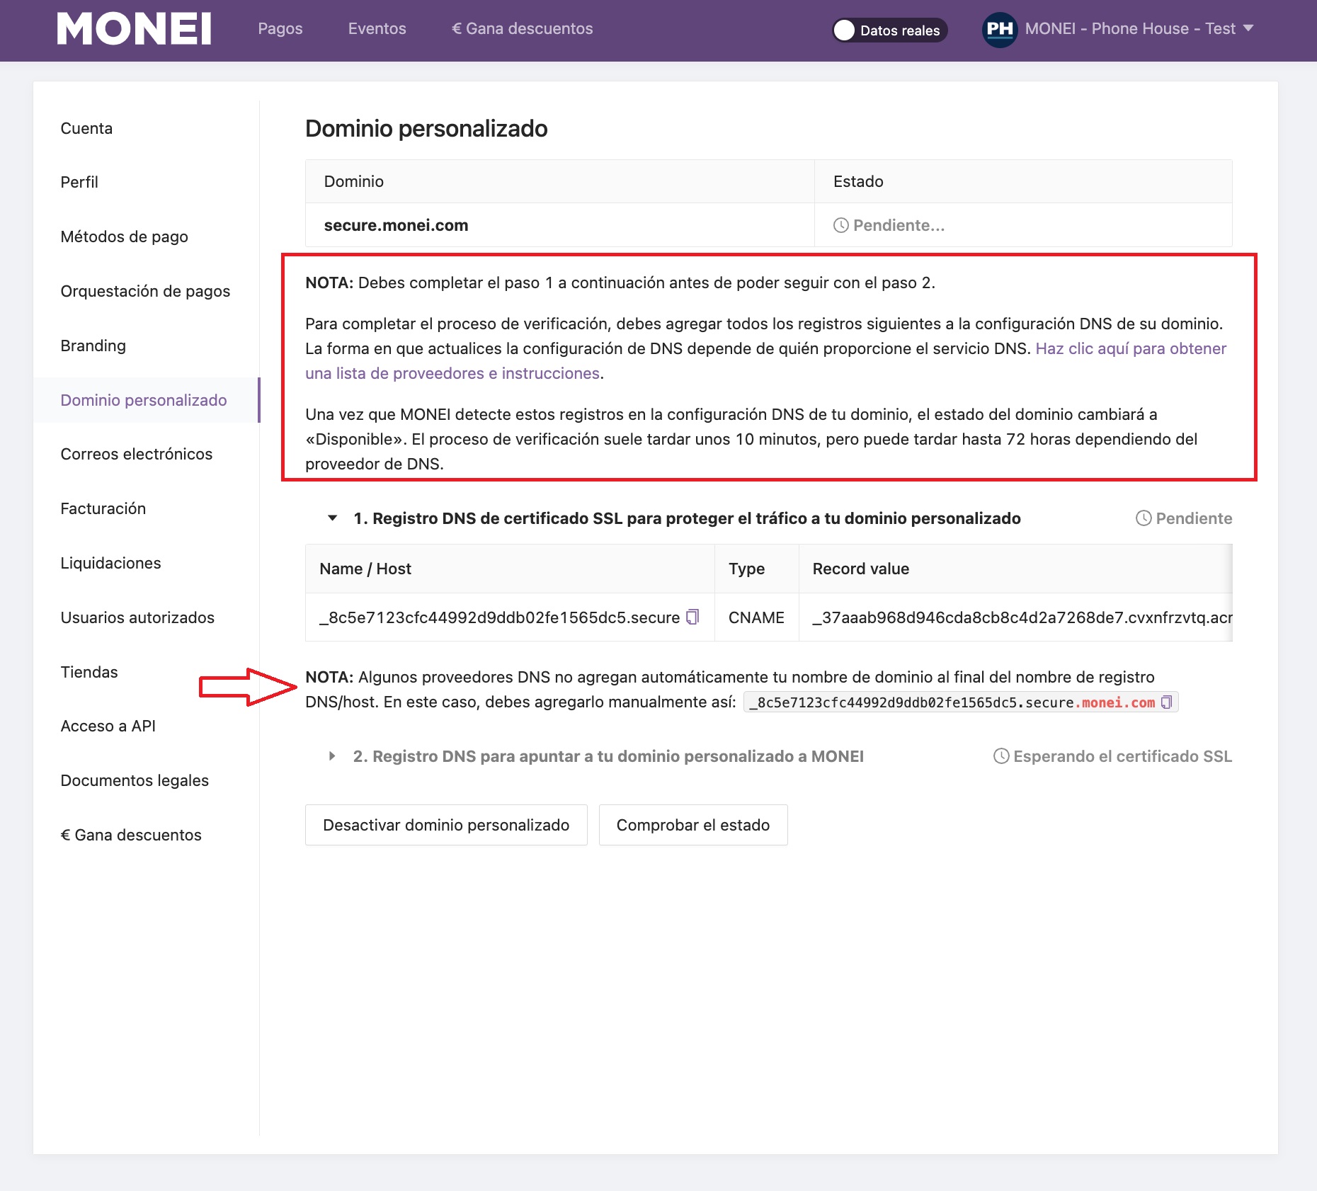
Task: Go to Acceso a API
Action: point(108,726)
